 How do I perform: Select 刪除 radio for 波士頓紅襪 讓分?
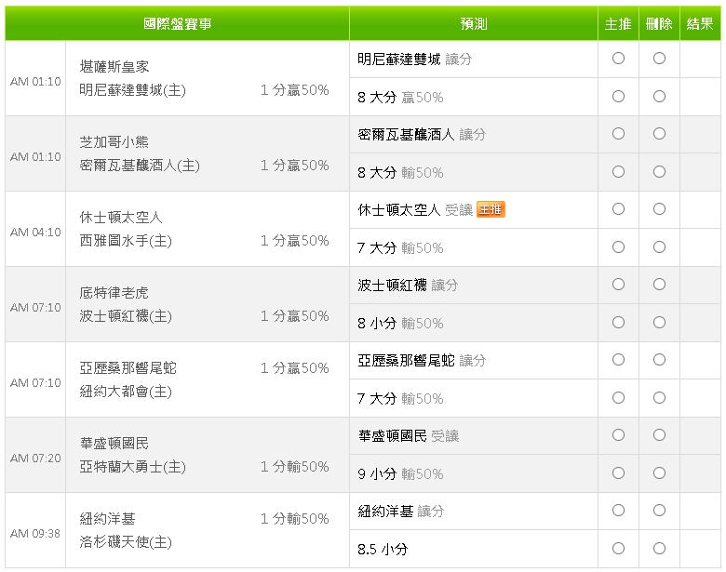click(659, 285)
